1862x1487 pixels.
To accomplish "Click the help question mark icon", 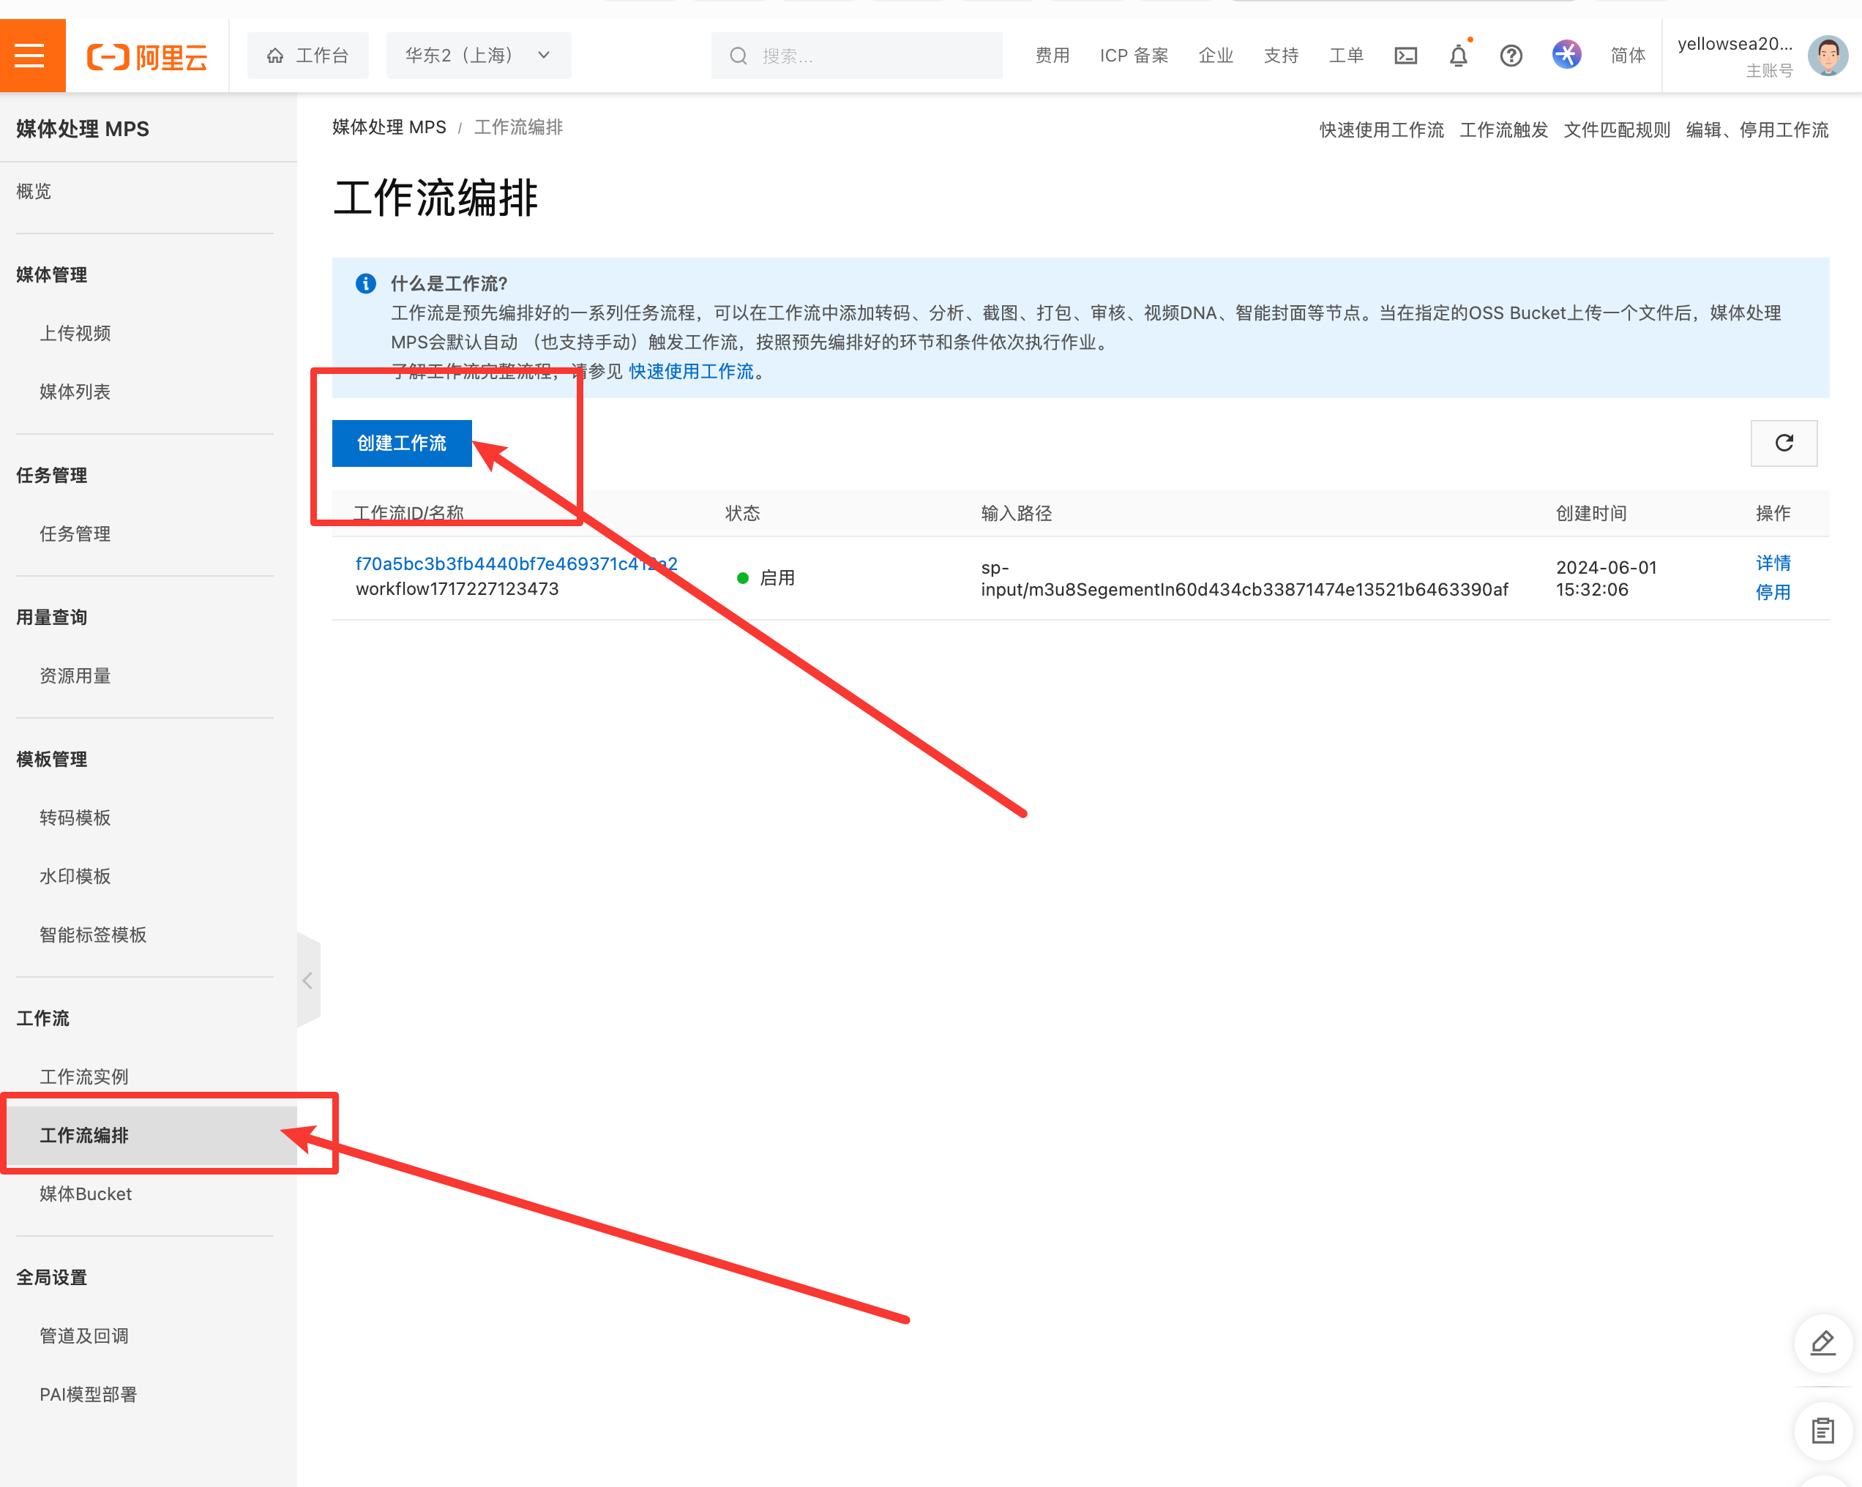I will pos(1511,56).
